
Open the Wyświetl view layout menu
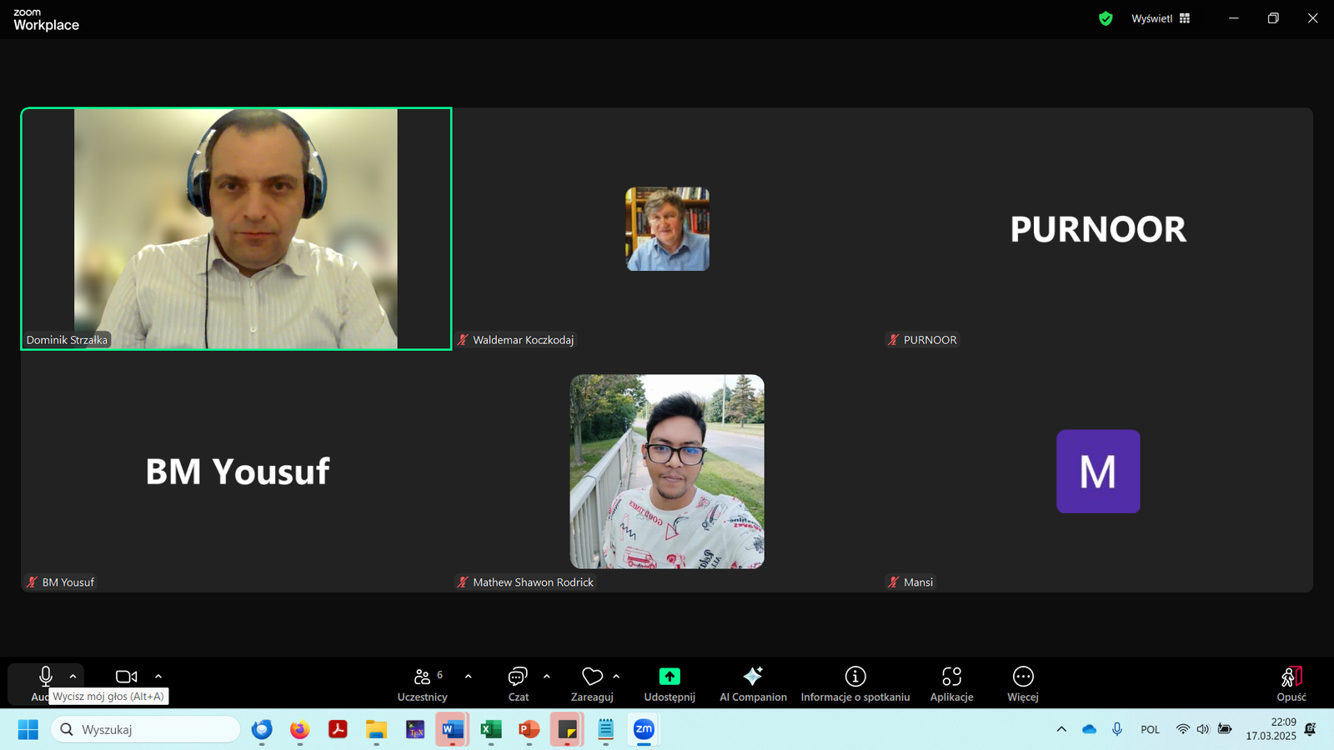[1161, 18]
